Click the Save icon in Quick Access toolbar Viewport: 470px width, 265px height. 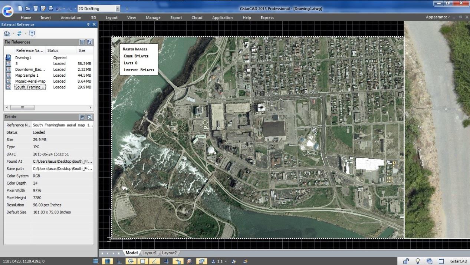click(x=35, y=8)
